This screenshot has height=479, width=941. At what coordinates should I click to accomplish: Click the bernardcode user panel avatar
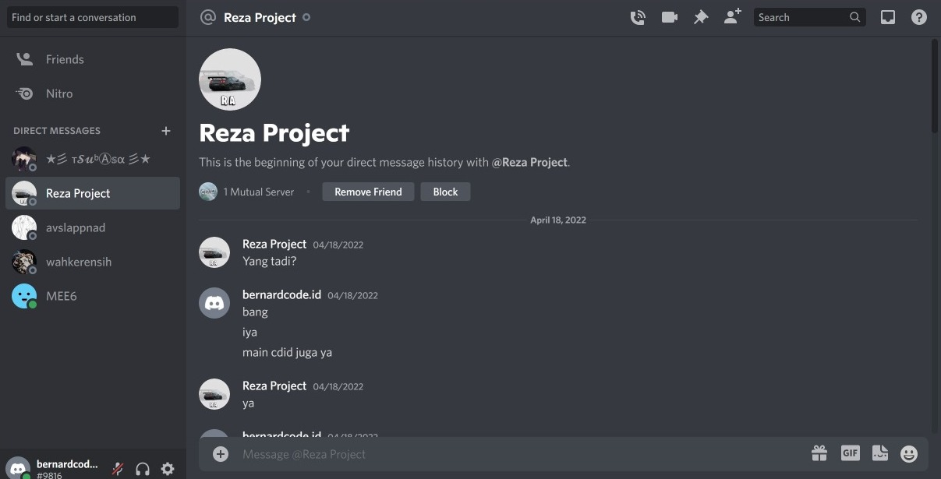point(19,468)
